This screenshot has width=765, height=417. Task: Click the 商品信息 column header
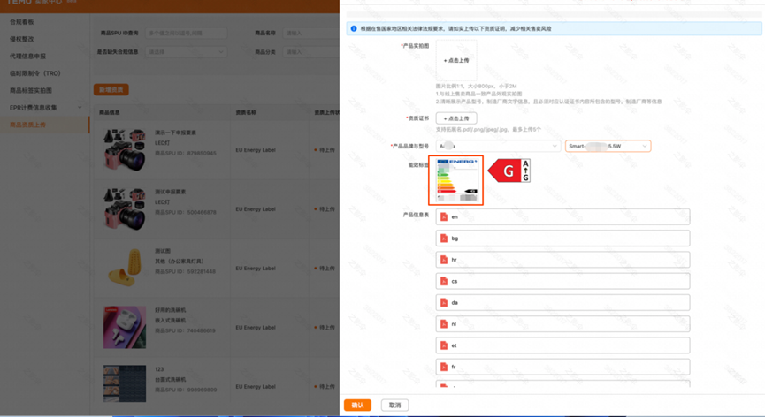click(110, 112)
